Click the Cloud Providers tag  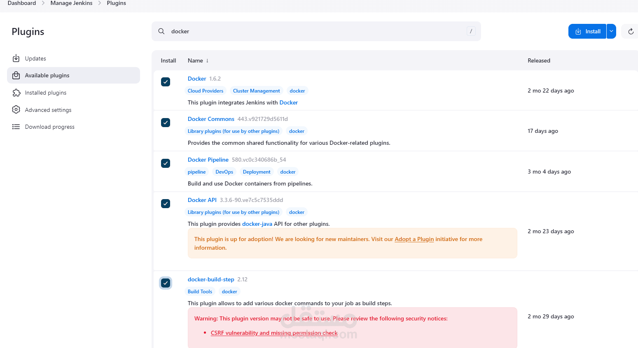pyautogui.click(x=206, y=91)
